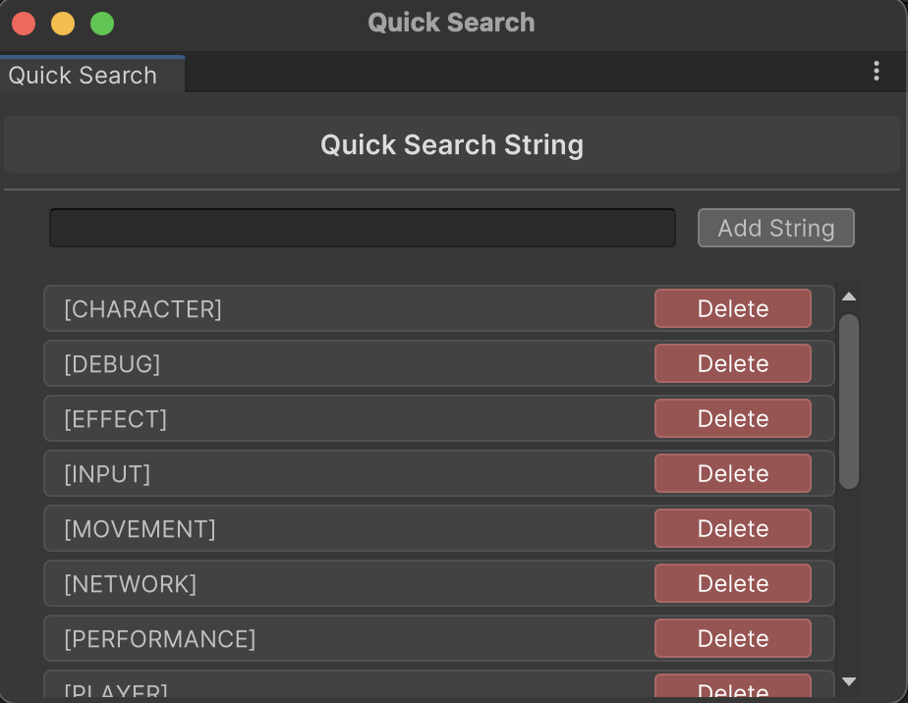Switch to the Quick Search tab
The image size is (908, 703).
click(83, 75)
